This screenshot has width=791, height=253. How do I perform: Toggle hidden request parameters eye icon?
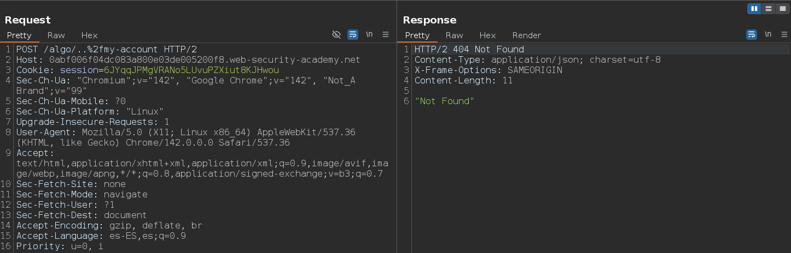click(336, 35)
